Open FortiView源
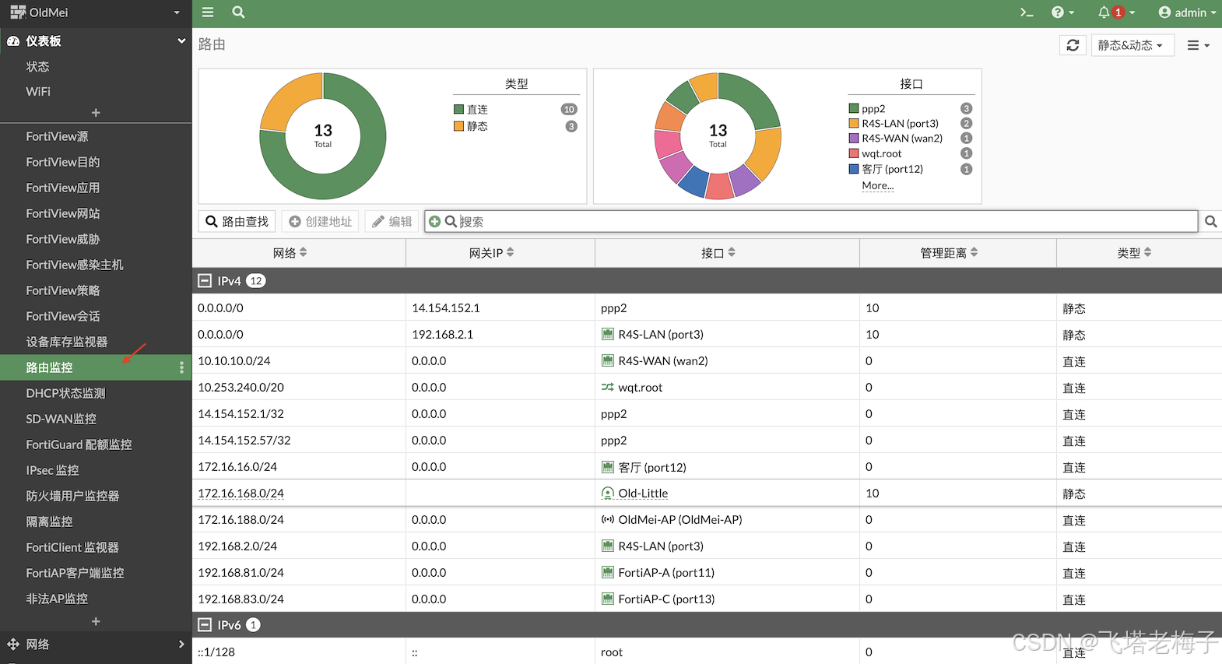Screen dimensions: 1222x664 (x=57, y=136)
